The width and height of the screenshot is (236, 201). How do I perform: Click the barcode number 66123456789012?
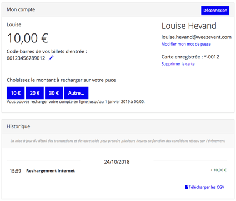(x=26, y=58)
